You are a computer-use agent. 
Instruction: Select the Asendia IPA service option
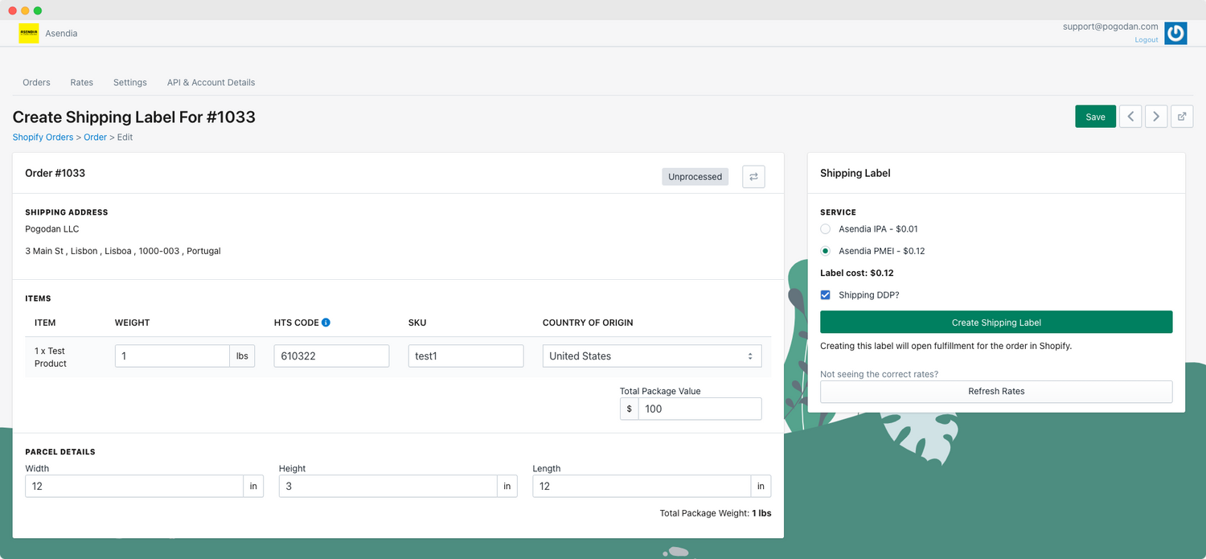pos(826,229)
